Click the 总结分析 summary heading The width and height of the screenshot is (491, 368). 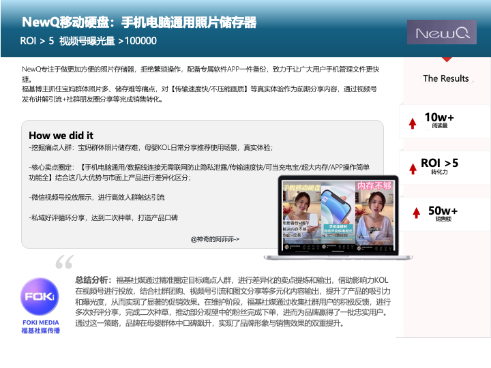tap(93, 280)
